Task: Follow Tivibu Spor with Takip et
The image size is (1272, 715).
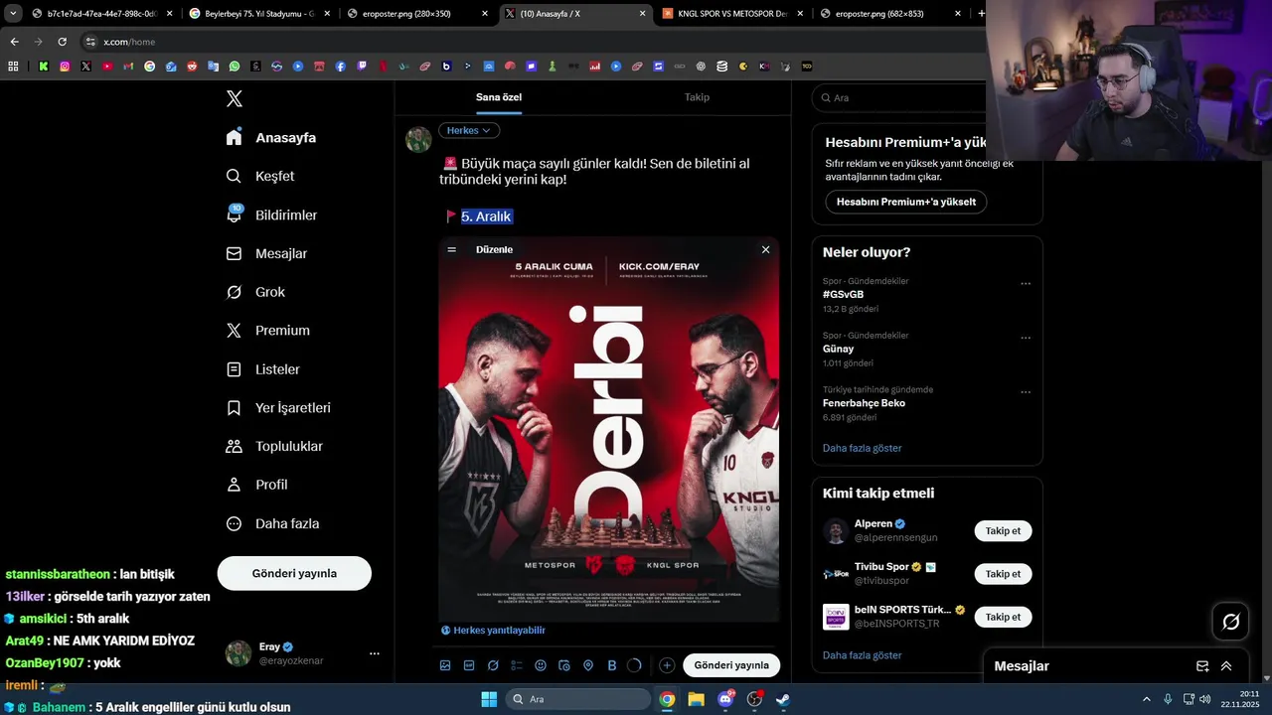Action: tap(1003, 574)
